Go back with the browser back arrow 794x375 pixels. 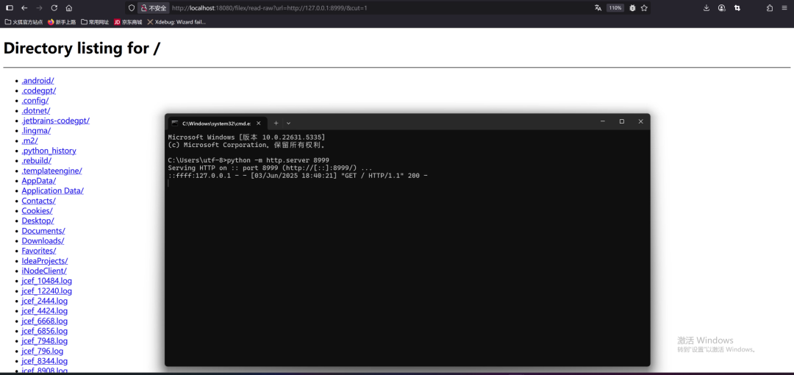click(24, 8)
